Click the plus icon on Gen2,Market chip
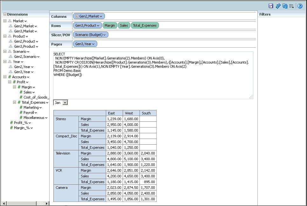 77,16
